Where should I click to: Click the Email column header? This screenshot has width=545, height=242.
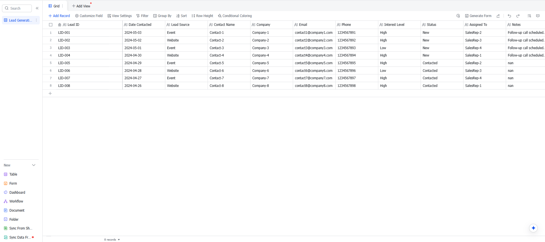point(314,25)
